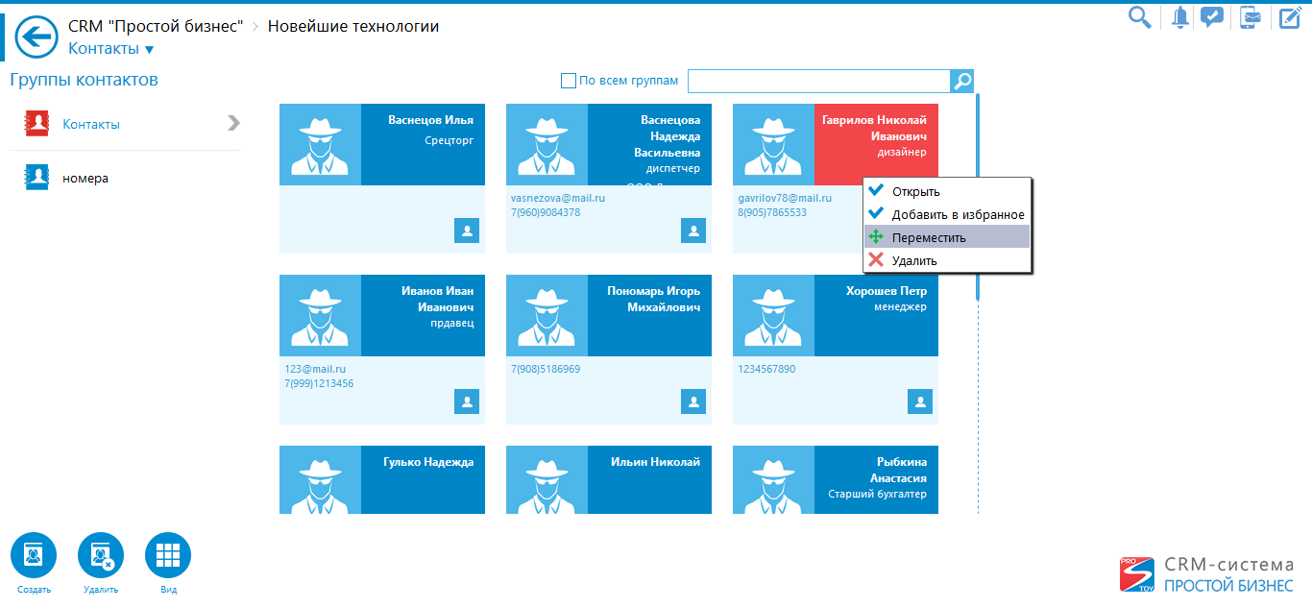
Task: Open the Рыбкина Анастасия name tile
Action: point(876,479)
